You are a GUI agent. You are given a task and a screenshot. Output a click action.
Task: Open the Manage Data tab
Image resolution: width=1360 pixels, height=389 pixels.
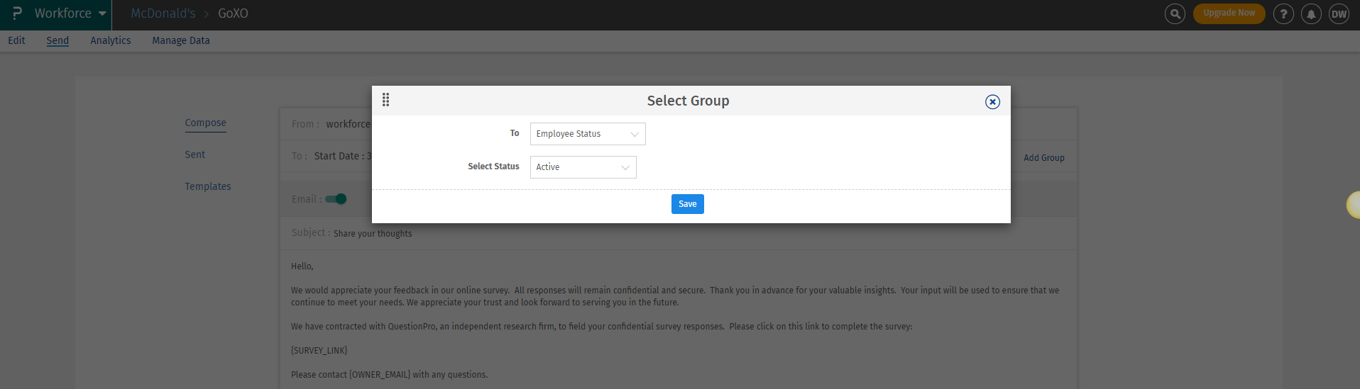pyautogui.click(x=181, y=40)
